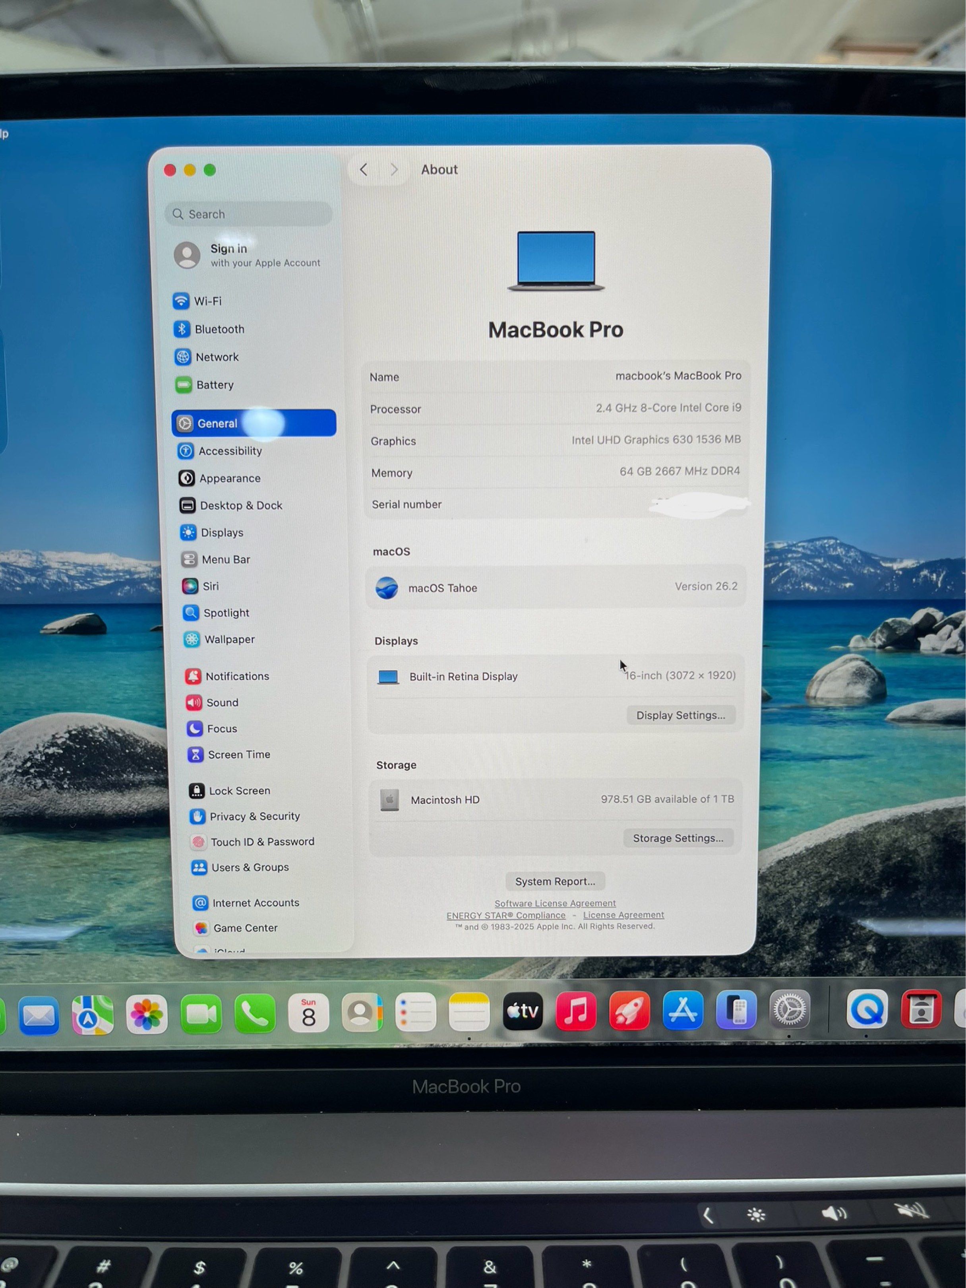Open ENERGY STAR Compliance link
The width and height of the screenshot is (966, 1288).
[506, 916]
